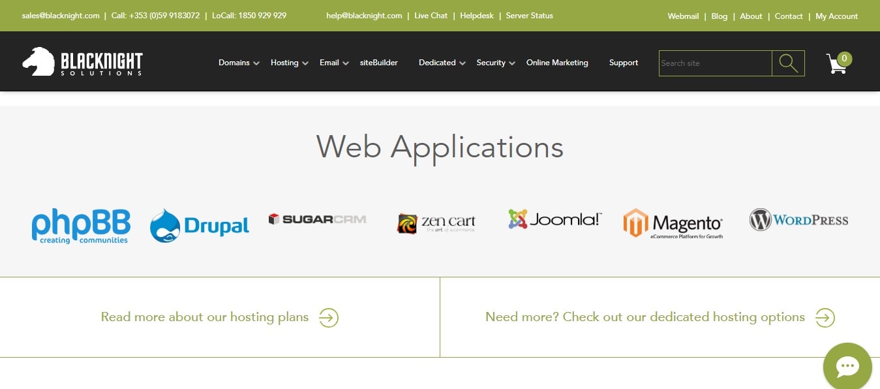Open the Blog link
Viewport: 880px width, 389px height.
(x=720, y=16)
